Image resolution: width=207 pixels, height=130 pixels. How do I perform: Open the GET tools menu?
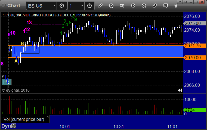pyautogui.click(x=122, y=6)
